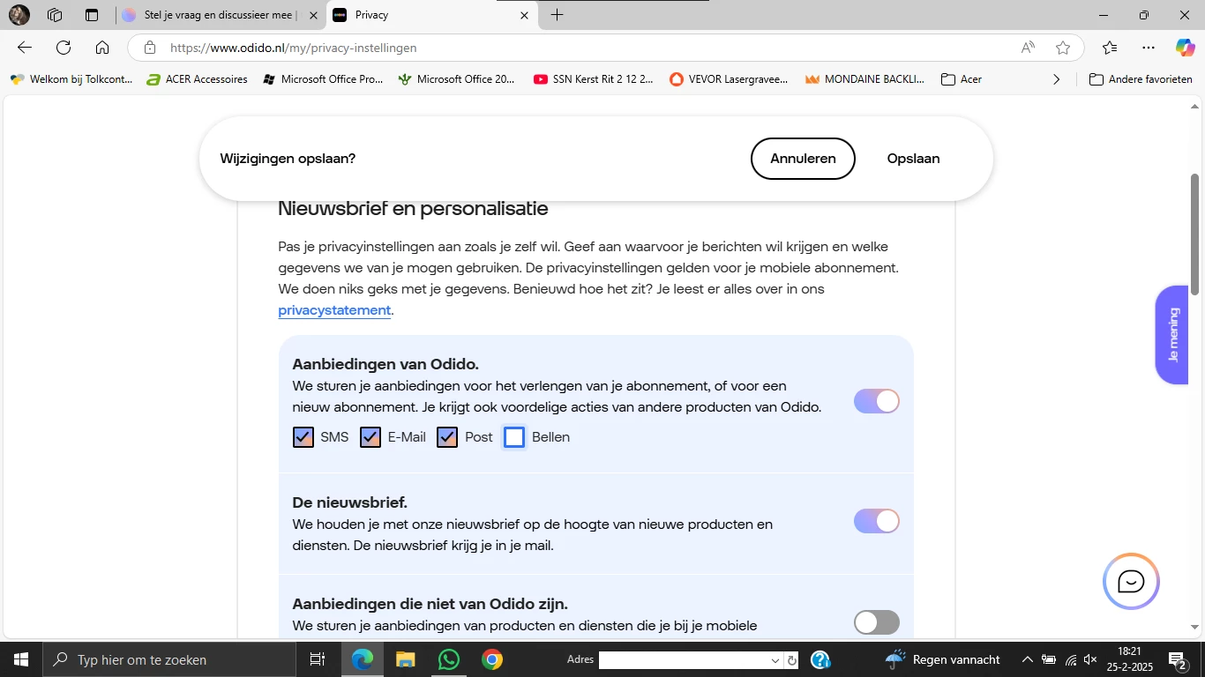The height and width of the screenshot is (677, 1205).
Task: Expand the hidden favorites bar items chevron
Action: (x=1057, y=79)
